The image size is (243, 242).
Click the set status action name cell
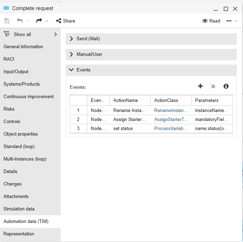tap(130, 128)
